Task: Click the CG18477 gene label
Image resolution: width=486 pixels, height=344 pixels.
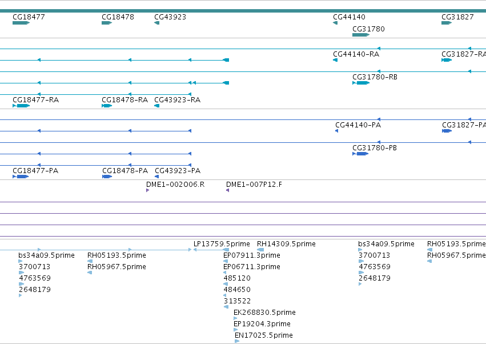Action: pyautogui.click(x=29, y=17)
